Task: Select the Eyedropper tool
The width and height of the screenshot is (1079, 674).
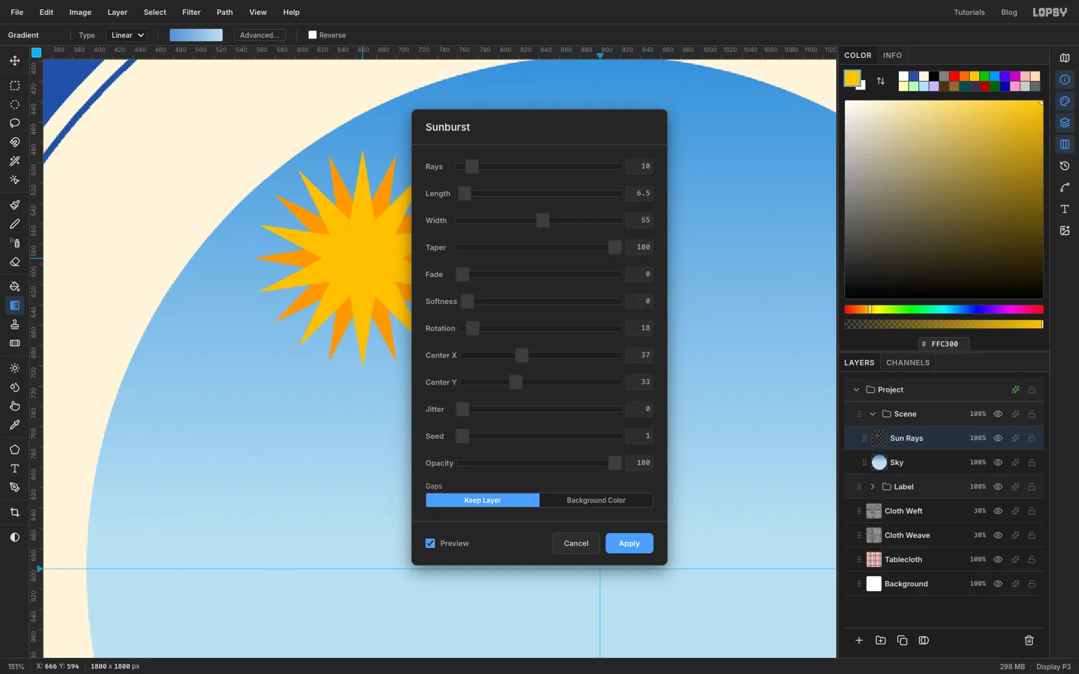Action: click(15, 425)
